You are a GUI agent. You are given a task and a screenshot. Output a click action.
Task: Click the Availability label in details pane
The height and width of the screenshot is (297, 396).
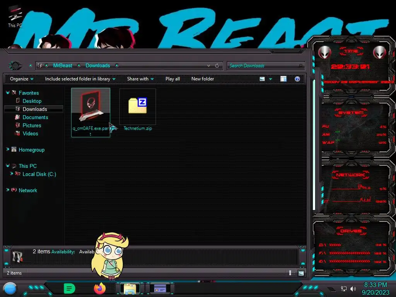[x=63, y=252]
